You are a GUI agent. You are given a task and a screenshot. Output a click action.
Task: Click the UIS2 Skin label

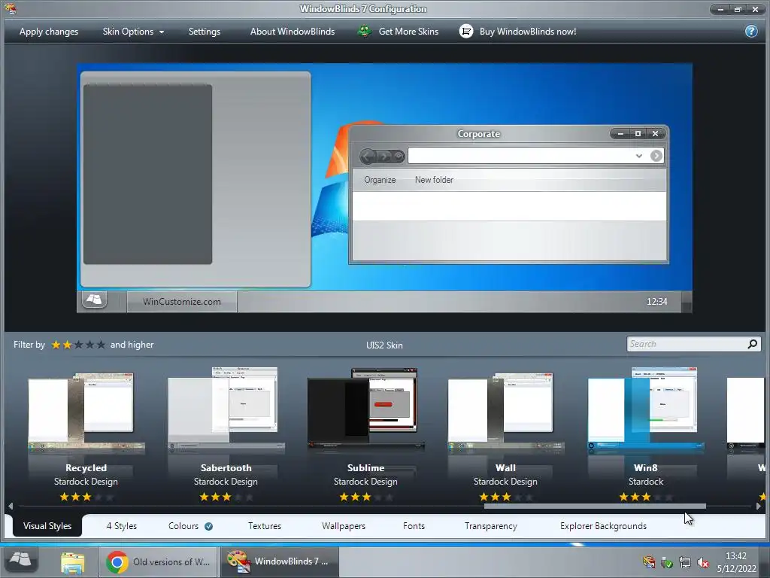[384, 345]
